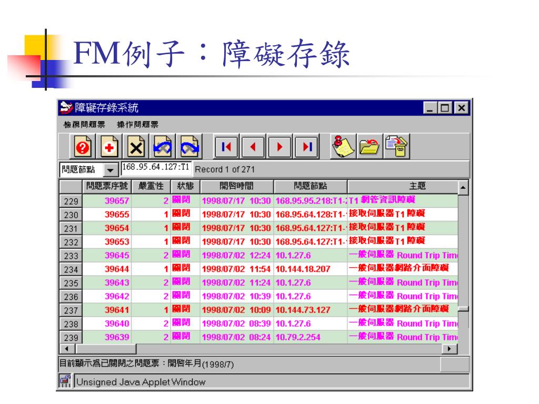Click ticket number 39657
Screen dimensions: 539x404
tap(117, 201)
